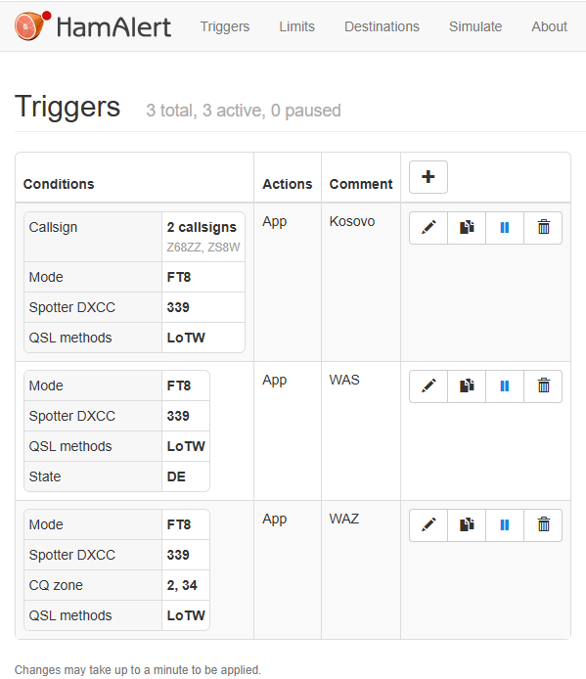Duplicate the WAZ trigger
This screenshot has width=586, height=679.
(467, 525)
